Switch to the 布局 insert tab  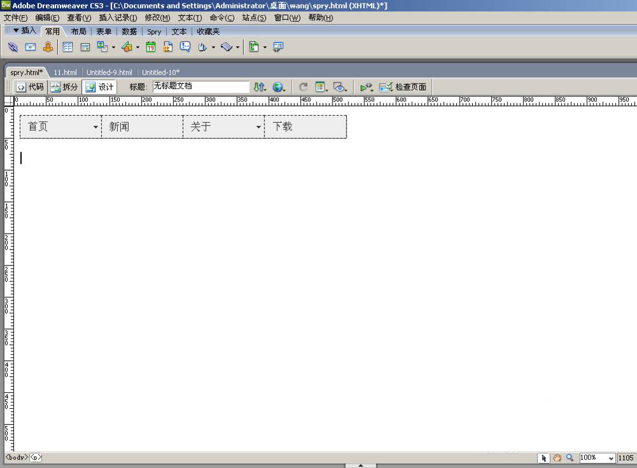(78, 32)
